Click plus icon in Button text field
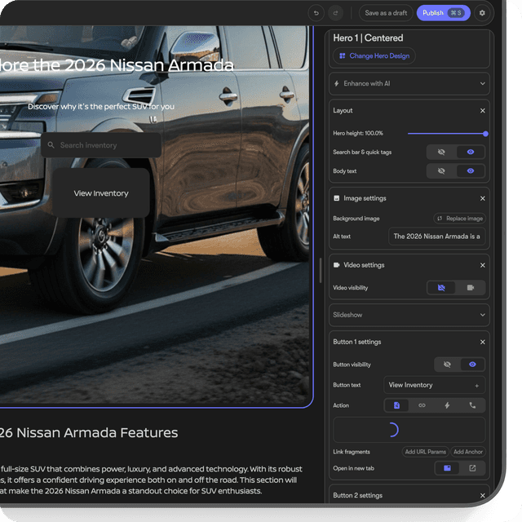This screenshot has width=522, height=522. coord(476,386)
